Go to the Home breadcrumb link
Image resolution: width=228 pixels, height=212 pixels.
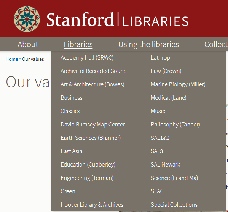pyautogui.click(x=12, y=59)
